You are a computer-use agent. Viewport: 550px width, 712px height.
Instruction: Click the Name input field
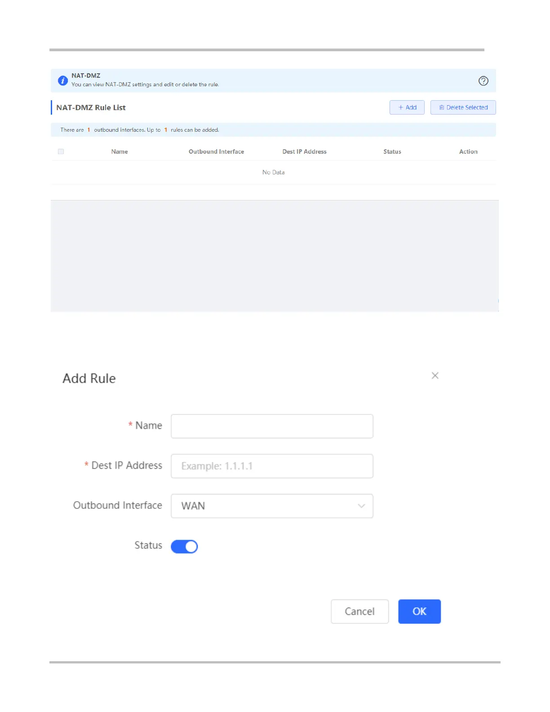pyautogui.click(x=271, y=426)
